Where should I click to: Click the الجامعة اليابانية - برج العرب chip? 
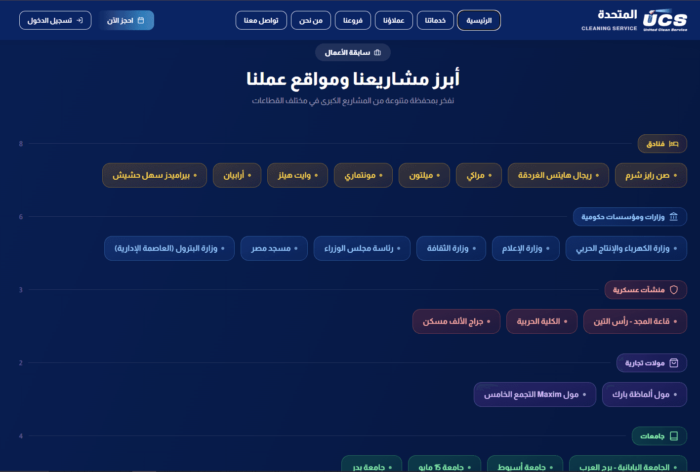(x=628, y=465)
